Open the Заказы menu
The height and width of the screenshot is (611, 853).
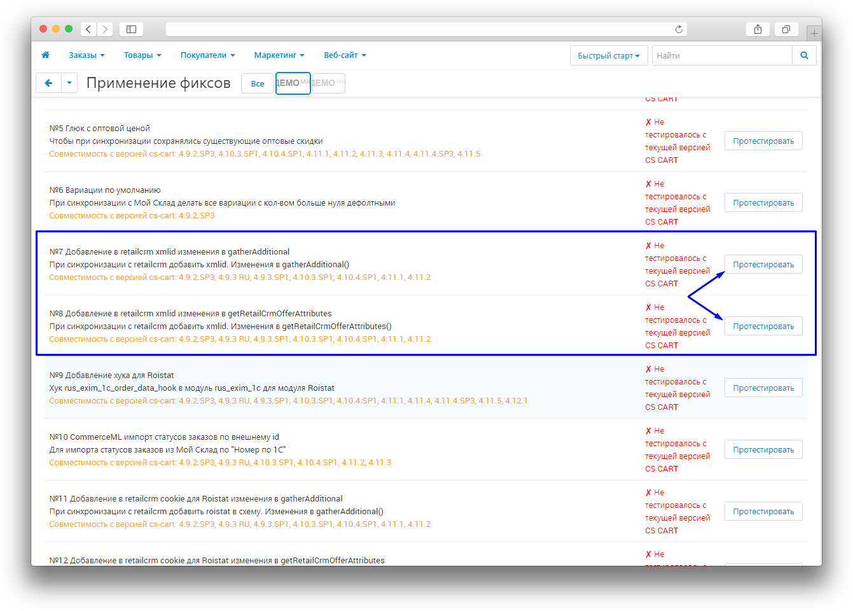click(87, 55)
